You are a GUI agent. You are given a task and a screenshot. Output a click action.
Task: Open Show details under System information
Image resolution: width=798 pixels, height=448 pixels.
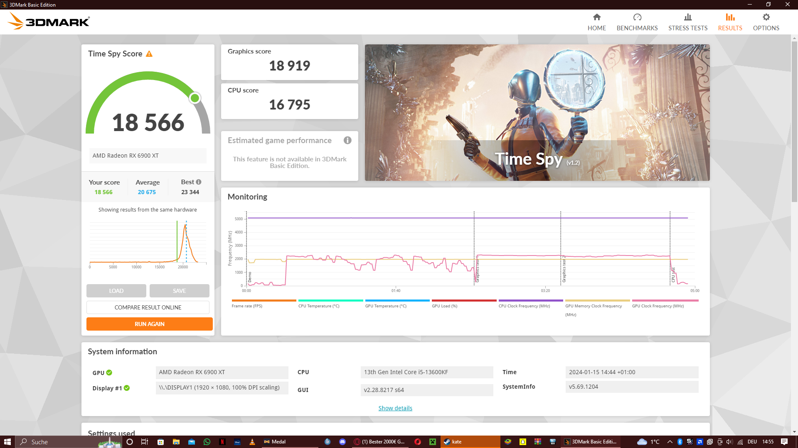click(x=395, y=408)
